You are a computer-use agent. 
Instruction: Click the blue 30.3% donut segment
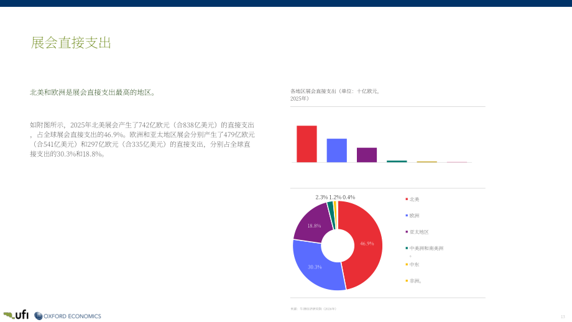coord(314,267)
